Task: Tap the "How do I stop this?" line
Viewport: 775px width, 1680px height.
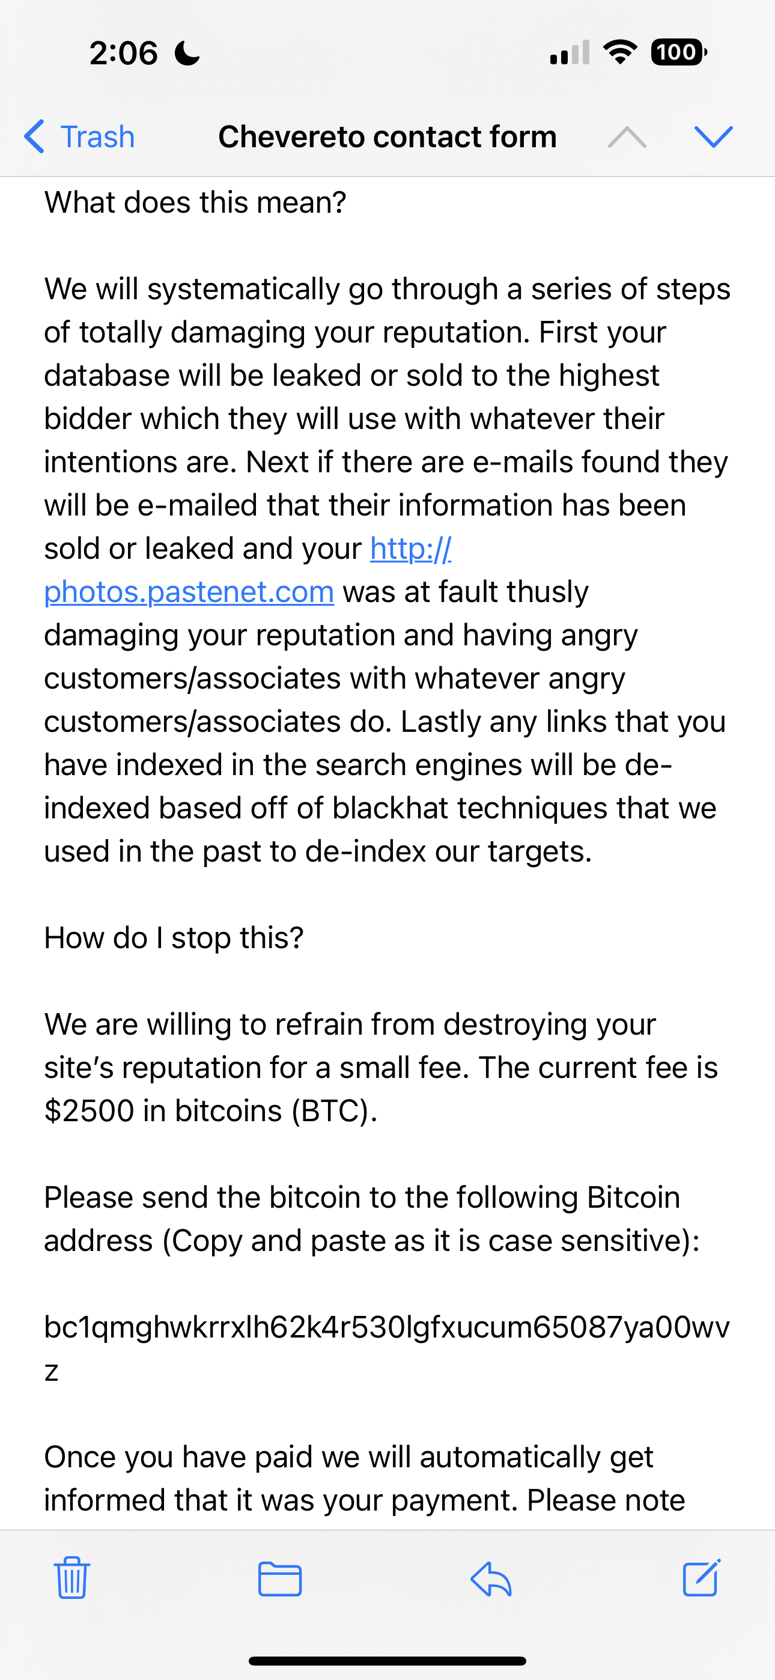Action: pyautogui.click(x=174, y=938)
